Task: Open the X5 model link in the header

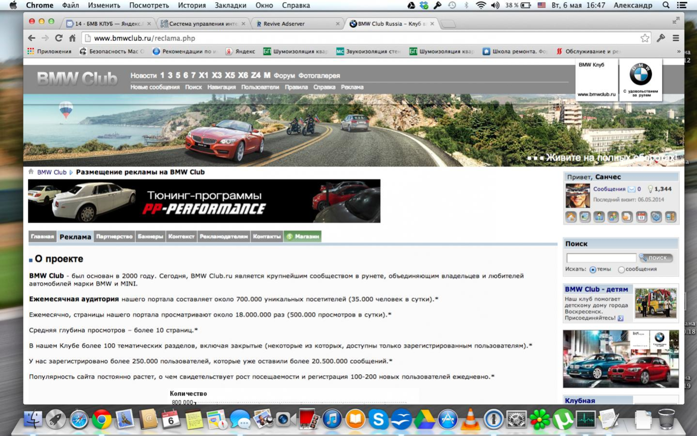Action: pyautogui.click(x=230, y=76)
